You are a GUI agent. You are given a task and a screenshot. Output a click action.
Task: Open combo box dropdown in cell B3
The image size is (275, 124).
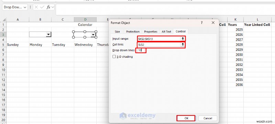click(48, 35)
